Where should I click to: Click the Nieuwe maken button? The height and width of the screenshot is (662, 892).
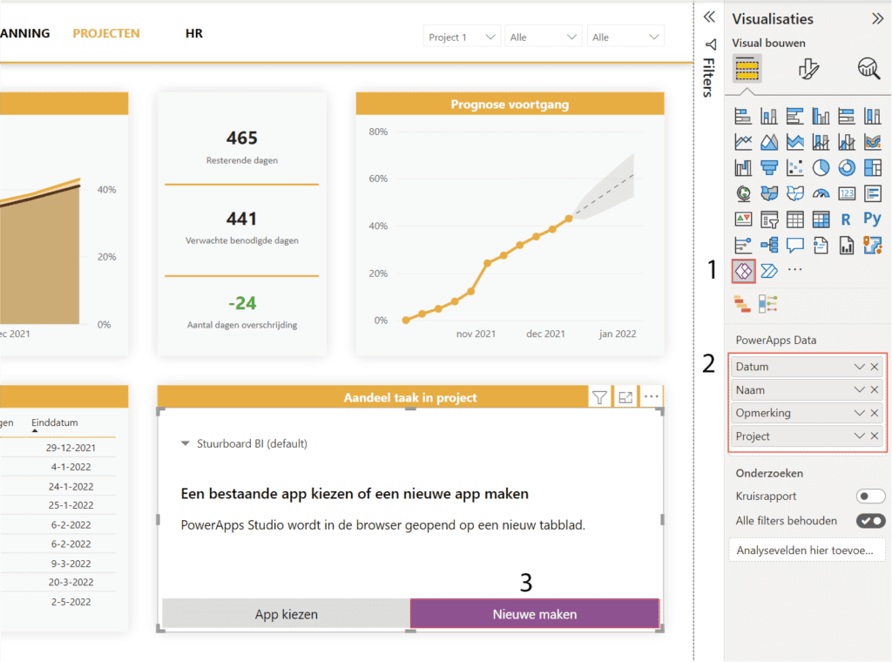(x=535, y=614)
